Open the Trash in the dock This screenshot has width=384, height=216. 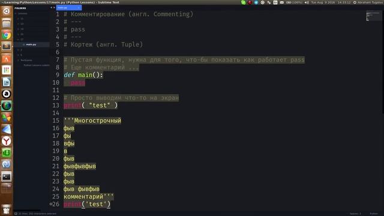click(x=7, y=209)
